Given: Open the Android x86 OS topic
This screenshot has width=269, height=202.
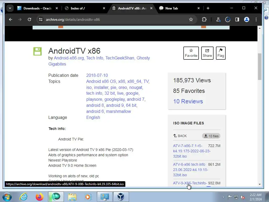Looking at the screenshot, I should tap(101, 82).
